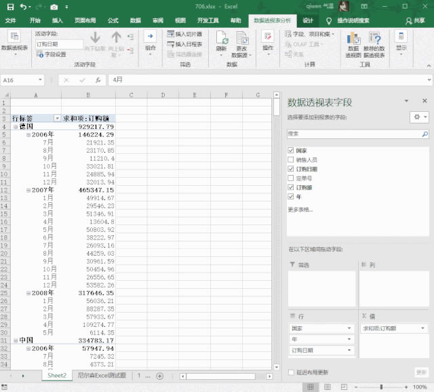Open the PivotTable (数据透视表) options button
The image size is (434, 392).
[14, 42]
